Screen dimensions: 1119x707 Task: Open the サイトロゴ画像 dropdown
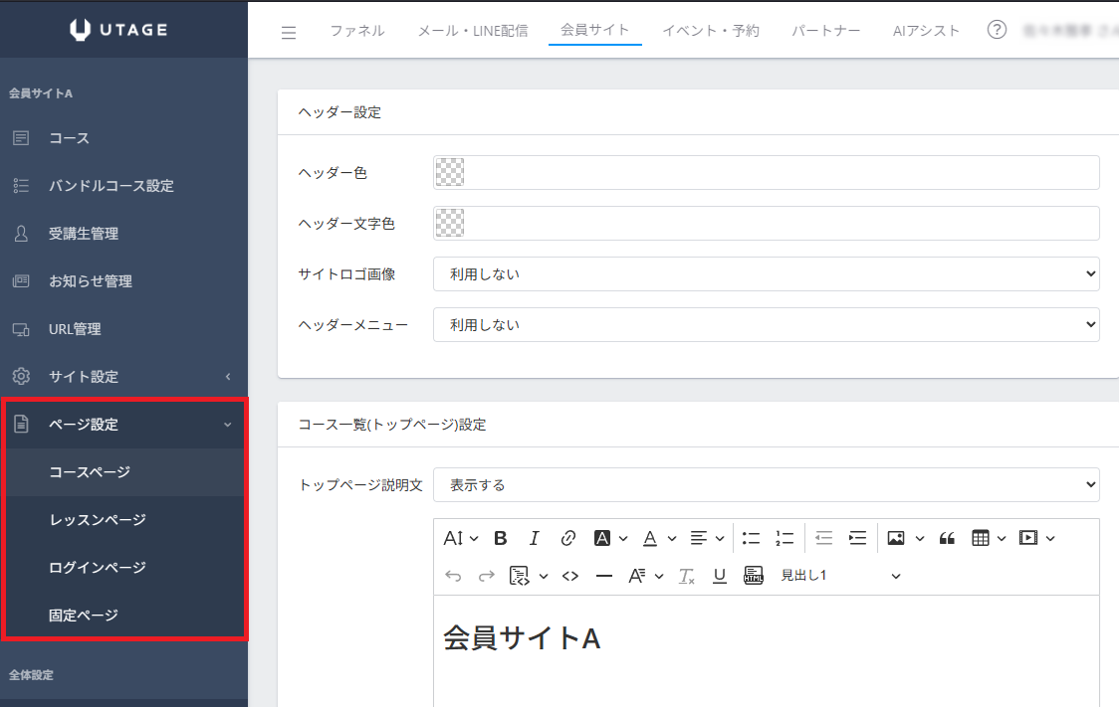766,273
